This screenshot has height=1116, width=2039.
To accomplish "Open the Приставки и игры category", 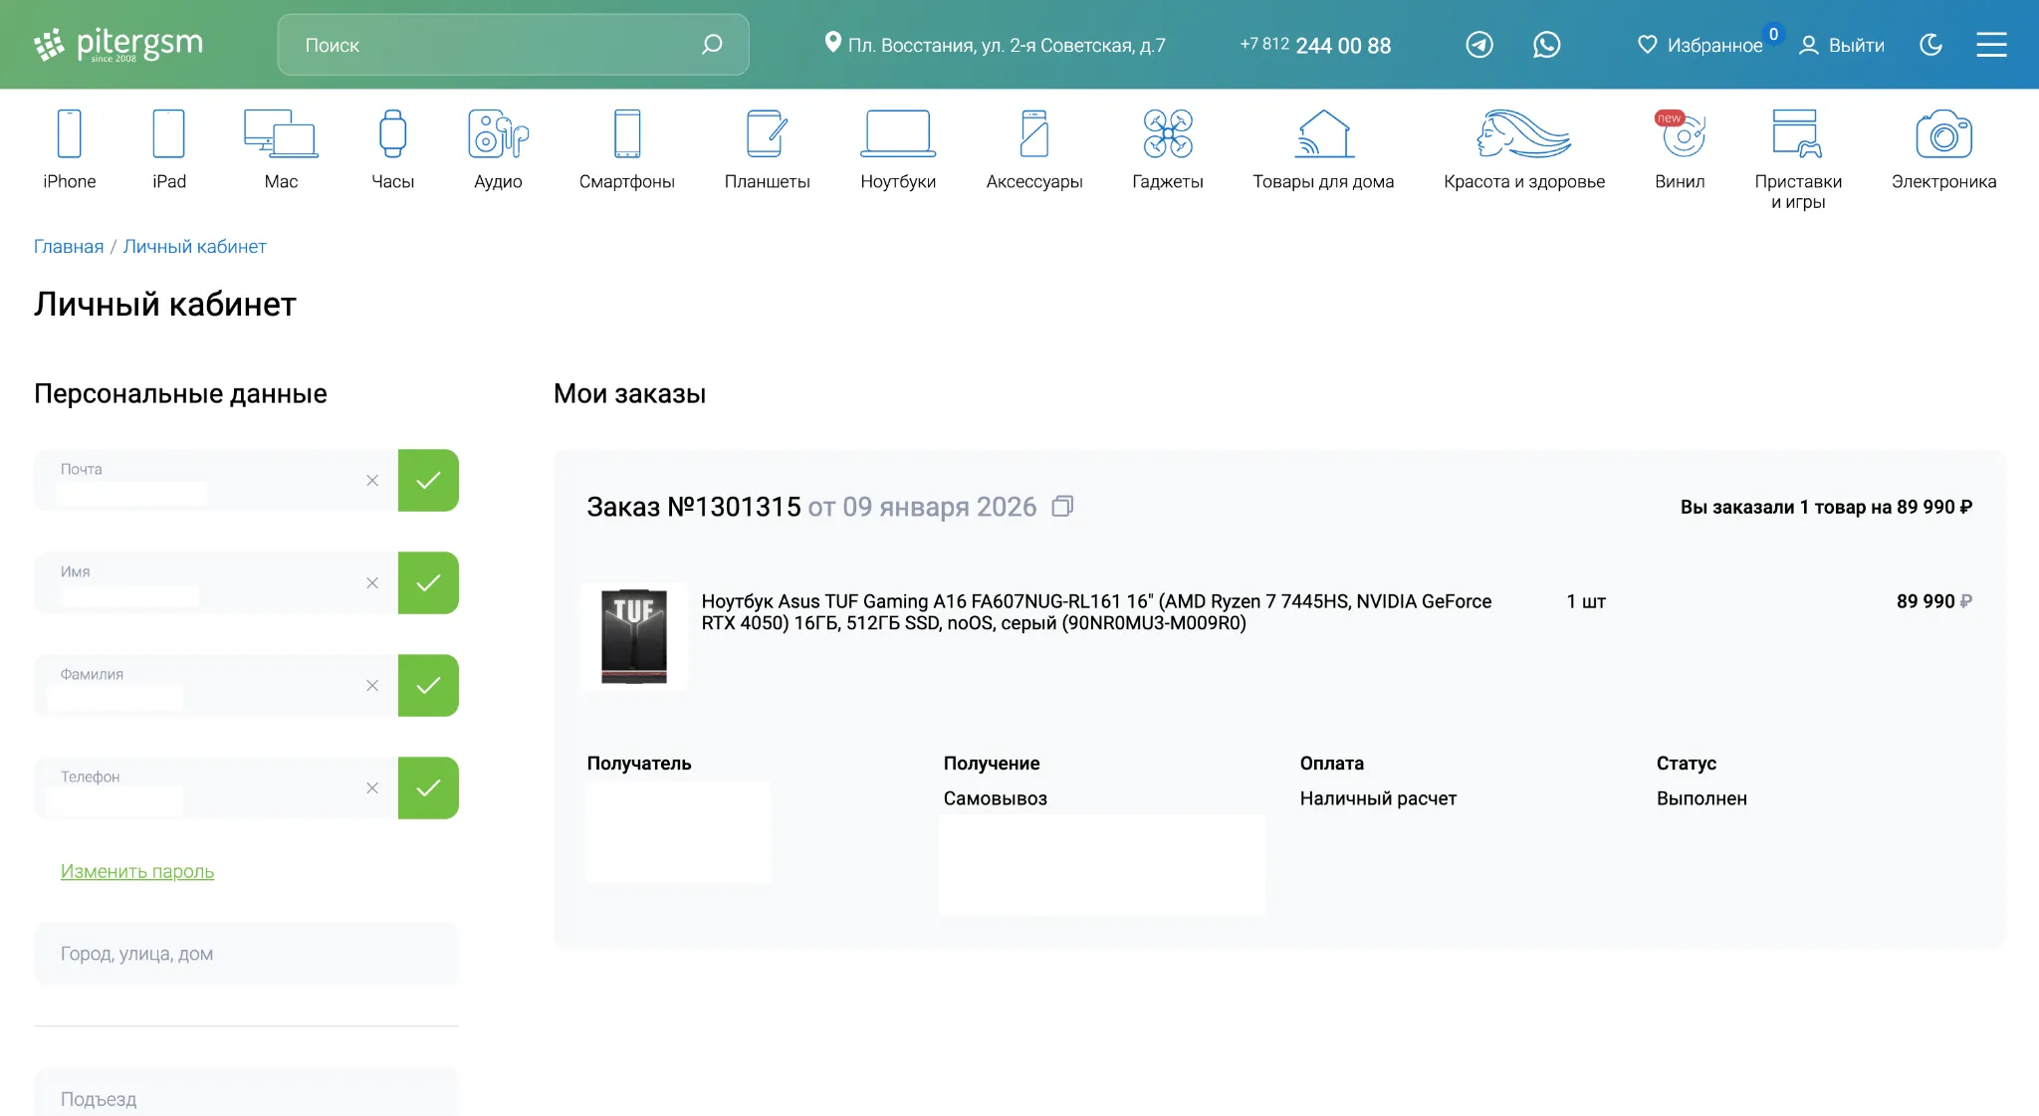I will (x=1798, y=159).
